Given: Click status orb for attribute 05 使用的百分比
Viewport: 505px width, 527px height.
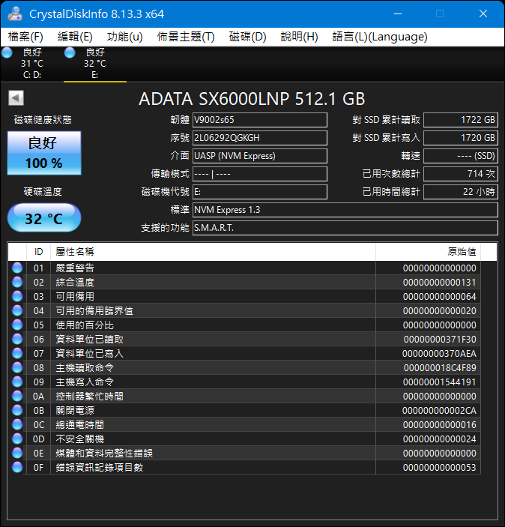Looking at the screenshot, I should (17, 325).
